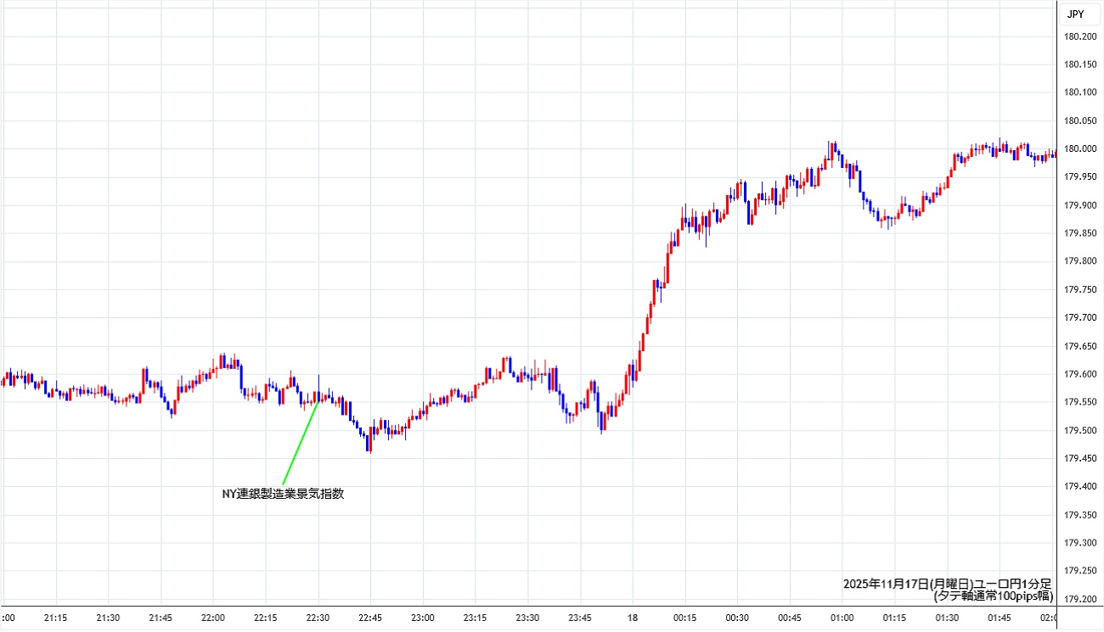Click the lowest blue candle near 22:45

[369, 443]
